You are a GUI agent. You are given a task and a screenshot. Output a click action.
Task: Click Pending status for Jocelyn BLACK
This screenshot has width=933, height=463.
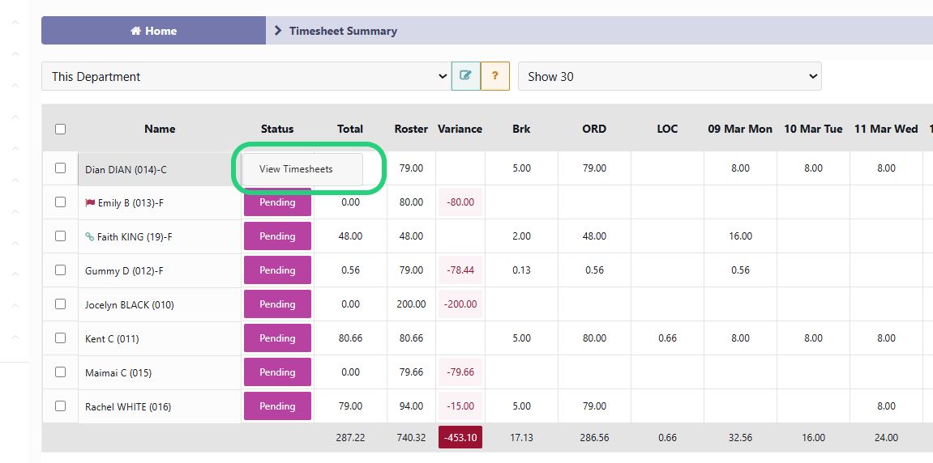pos(277,304)
